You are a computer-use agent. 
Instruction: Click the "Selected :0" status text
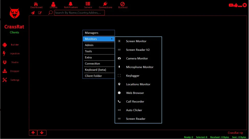coord(202,137)
